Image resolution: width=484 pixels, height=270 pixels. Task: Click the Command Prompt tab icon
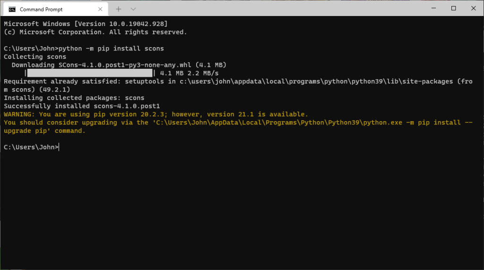tap(12, 9)
